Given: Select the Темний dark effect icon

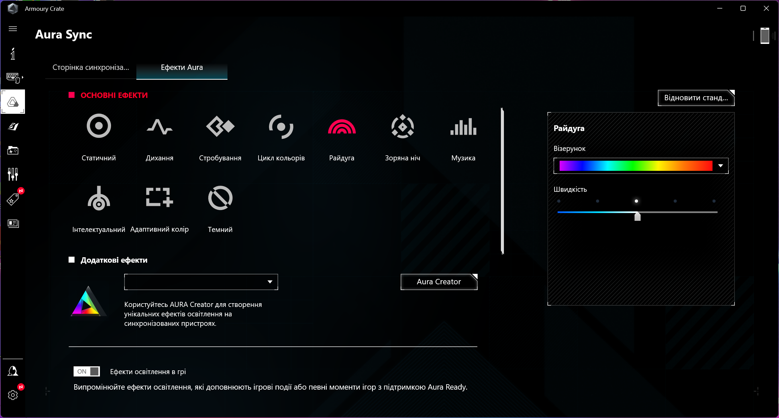Looking at the screenshot, I should 220,198.
